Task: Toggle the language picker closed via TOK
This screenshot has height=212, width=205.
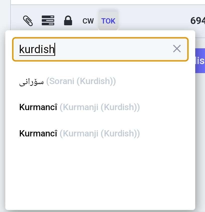Action: [108, 21]
